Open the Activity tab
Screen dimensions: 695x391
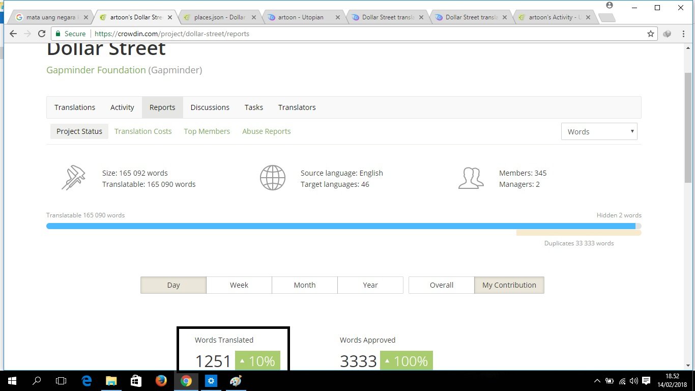122,107
